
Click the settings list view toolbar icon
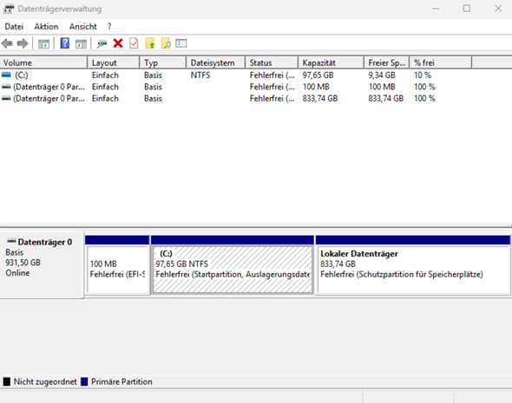[181, 43]
